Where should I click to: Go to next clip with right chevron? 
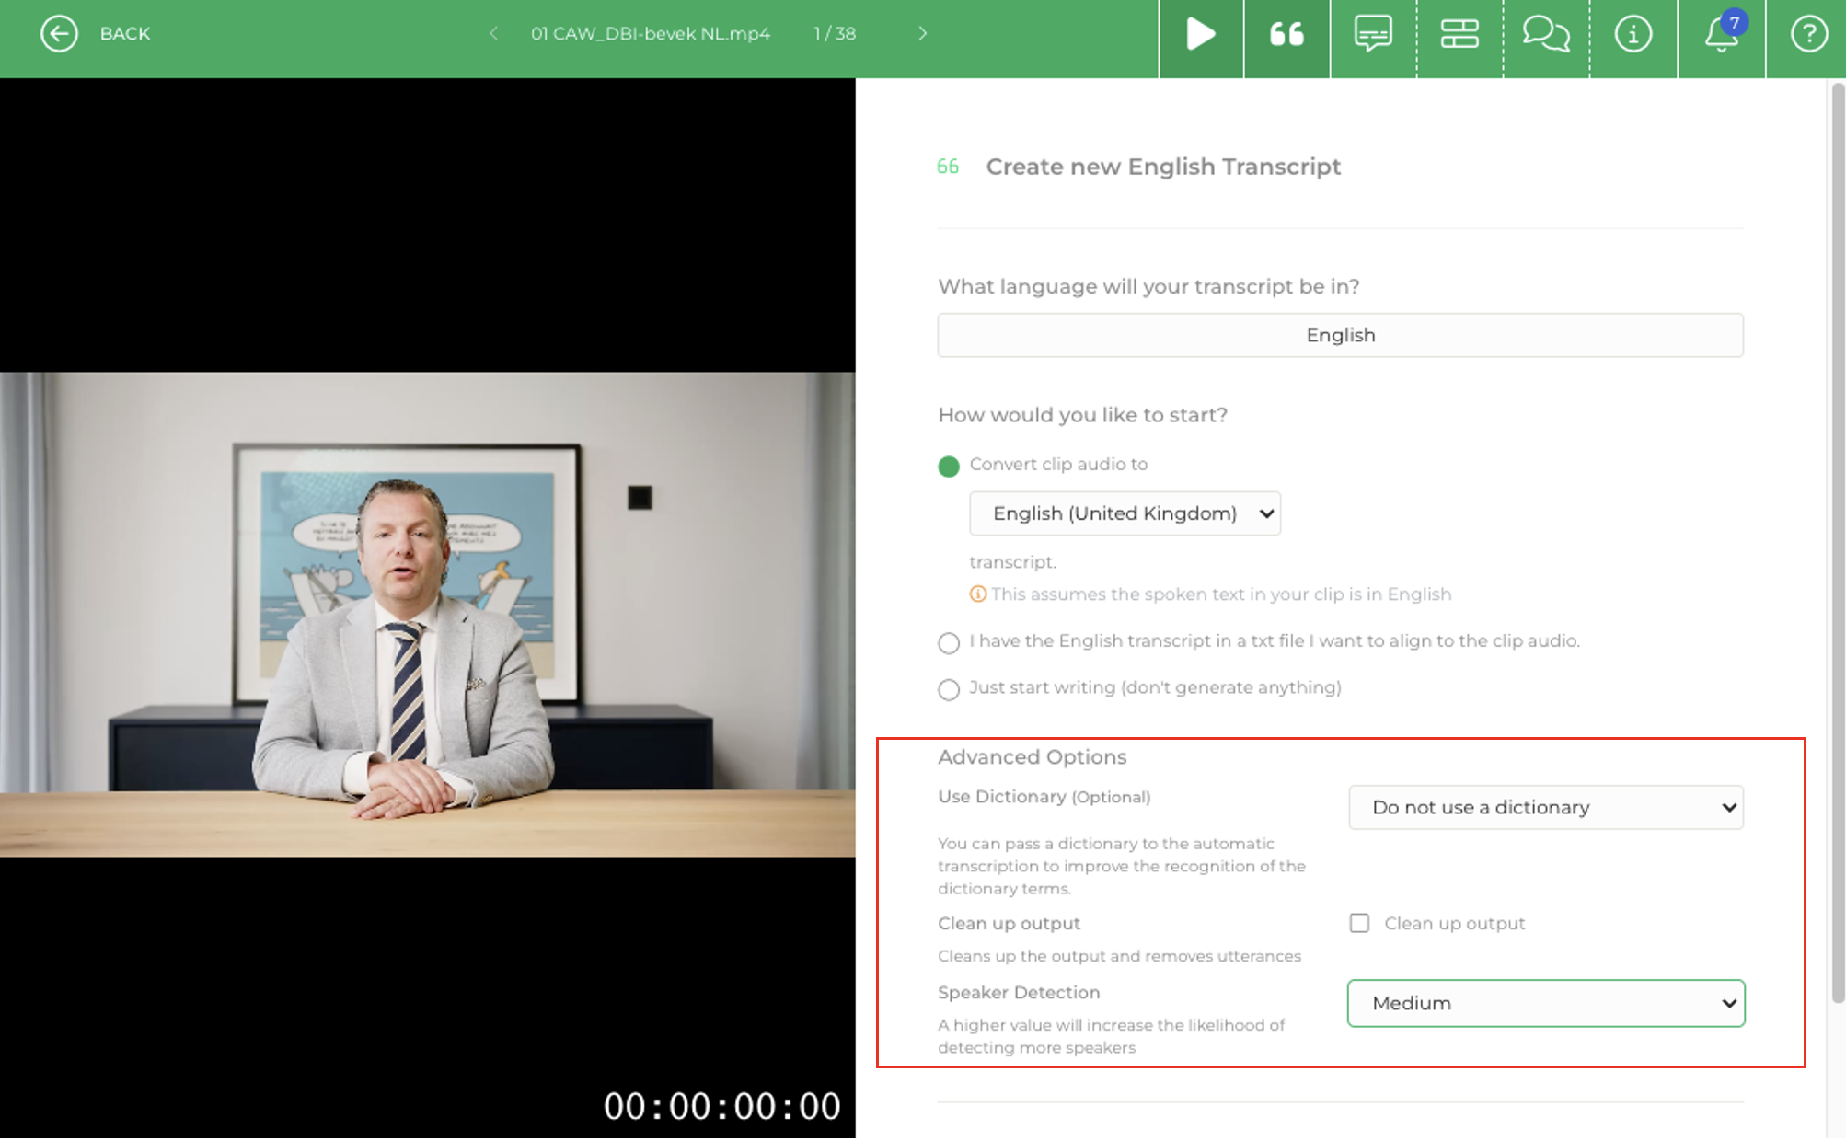(922, 34)
